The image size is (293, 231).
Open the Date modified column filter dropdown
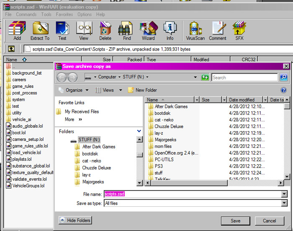[265, 100]
